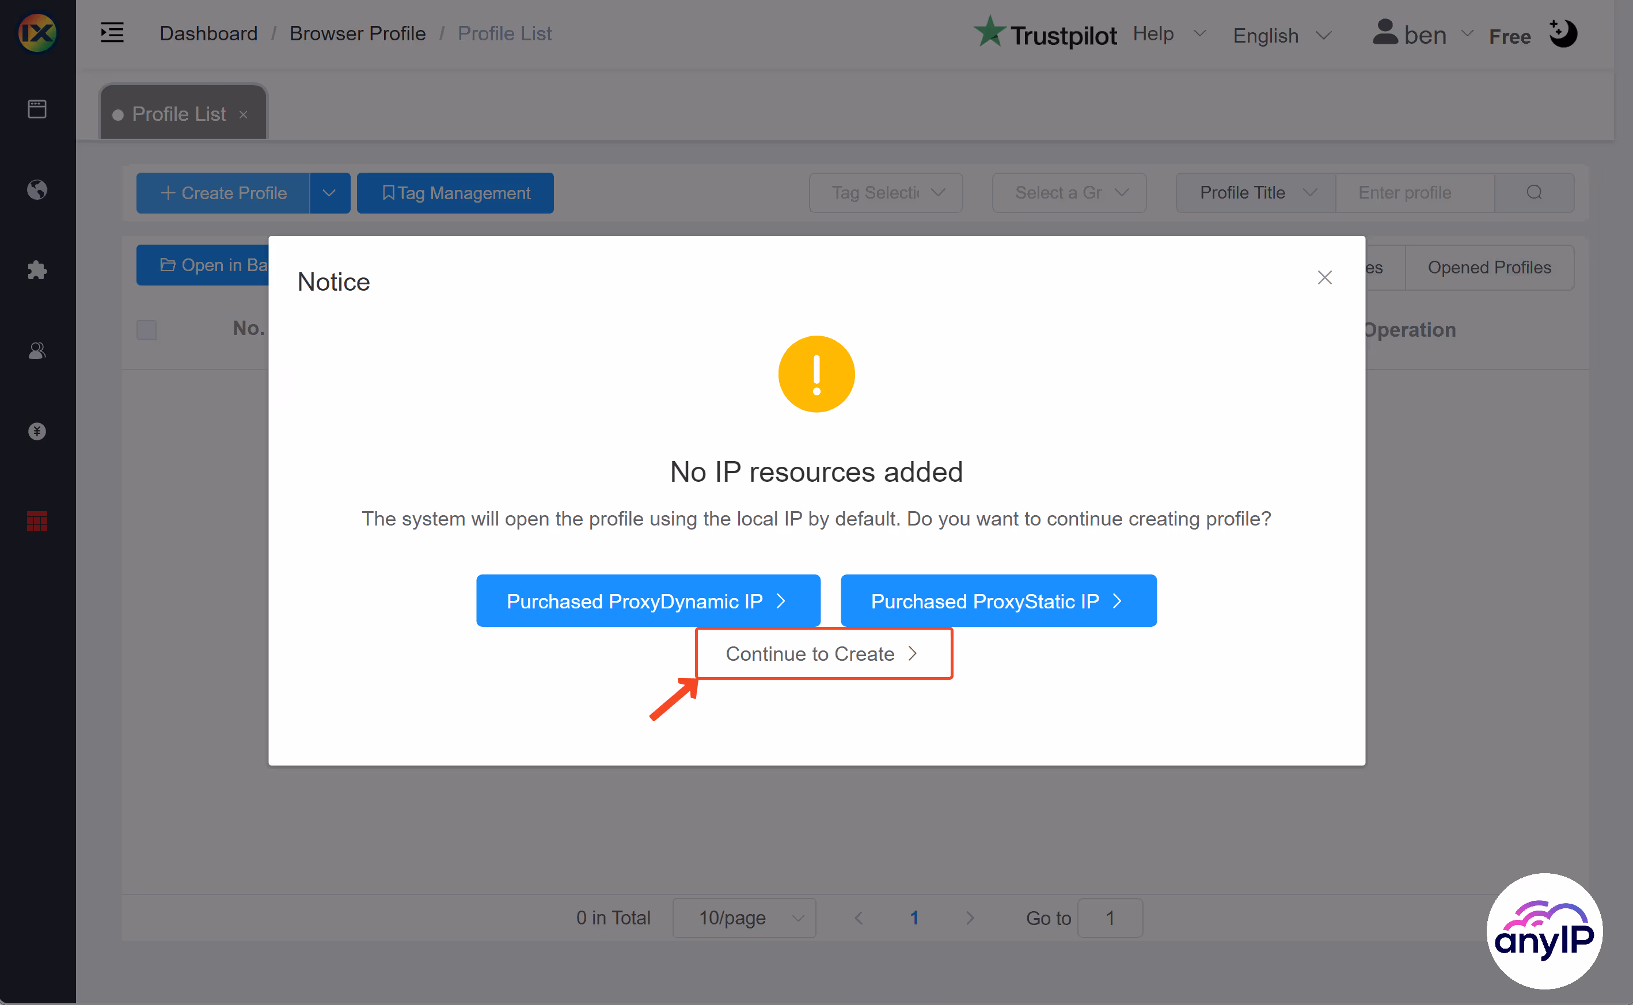Click the team members icon in sidebar
The height and width of the screenshot is (1005, 1633).
coord(37,351)
